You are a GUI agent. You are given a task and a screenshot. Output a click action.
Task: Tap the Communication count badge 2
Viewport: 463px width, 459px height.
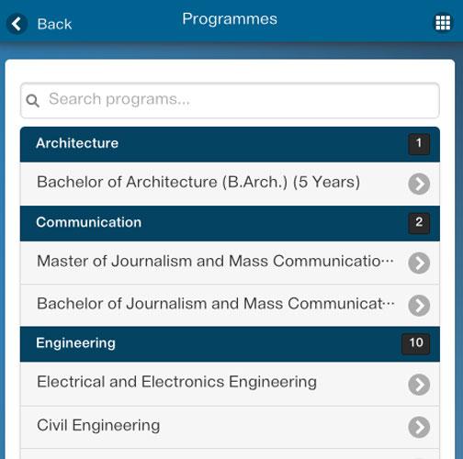[419, 223]
